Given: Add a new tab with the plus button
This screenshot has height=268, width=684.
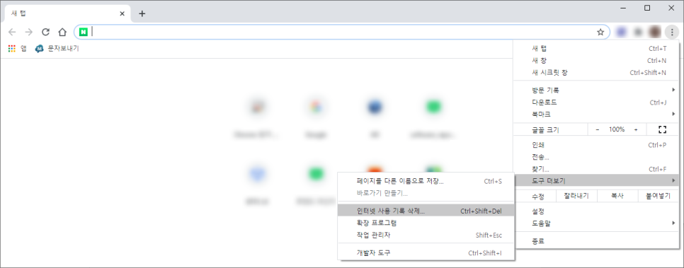Looking at the screenshot, I should pyautogui.click(x=142, y=13).
